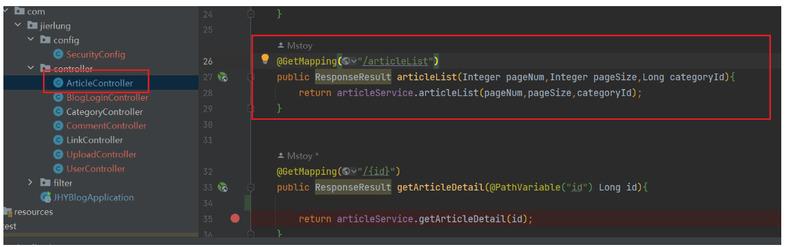Click the folder icon beside controller

click(x=45, y=68)
